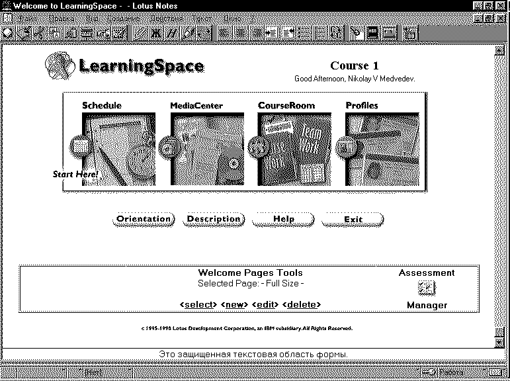Click the round Schedule calendar icon
This screenshot has width=510, height=381.
79,146
